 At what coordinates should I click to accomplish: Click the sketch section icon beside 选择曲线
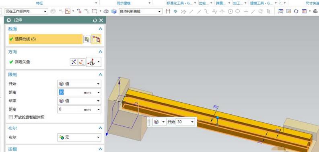coord(87,39)
